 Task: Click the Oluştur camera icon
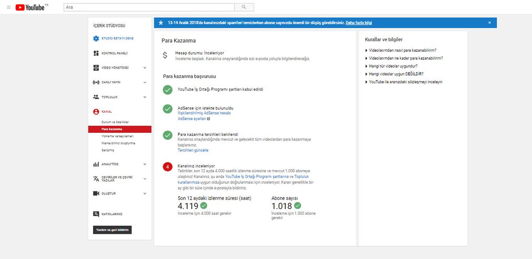[96, 193]
